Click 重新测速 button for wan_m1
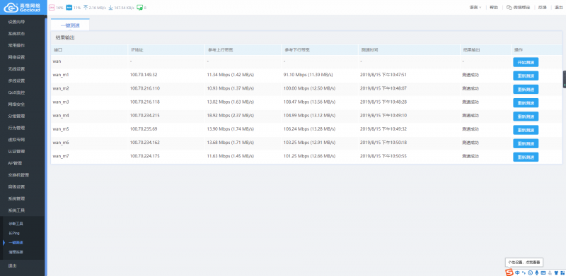Viewport: 566px width, 276px height. (x=526, y=76)
